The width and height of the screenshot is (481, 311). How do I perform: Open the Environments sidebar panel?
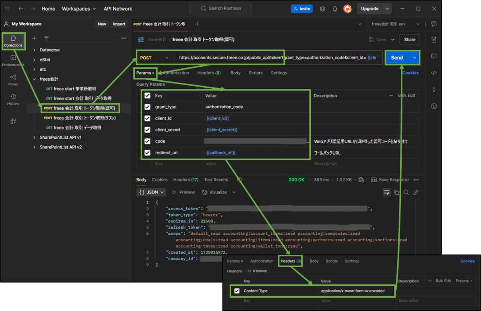point(13,61)
